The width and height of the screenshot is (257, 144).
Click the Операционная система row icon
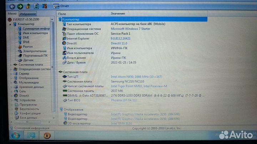click(64, 29)
